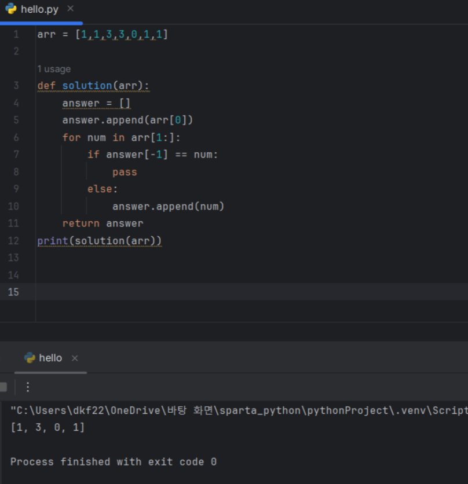Click the 'answer.append(arr[0])' line
This screenshot has height=484, width=468.
pos(127,120)
